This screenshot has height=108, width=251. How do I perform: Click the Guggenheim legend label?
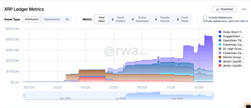tap(233, 36)
